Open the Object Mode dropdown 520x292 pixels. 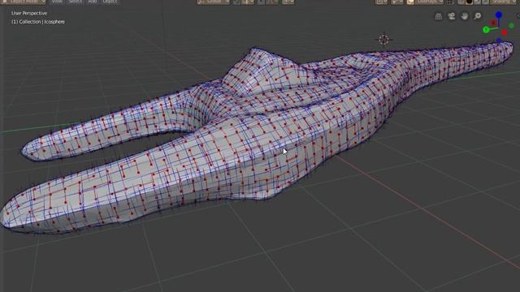(24, 2)
